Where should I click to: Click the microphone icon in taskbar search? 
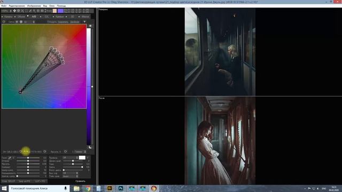(x=65, y=188)
